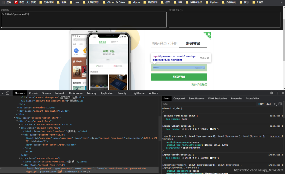Open the 大数据开发 bookmark folder

tap(91, 2)
